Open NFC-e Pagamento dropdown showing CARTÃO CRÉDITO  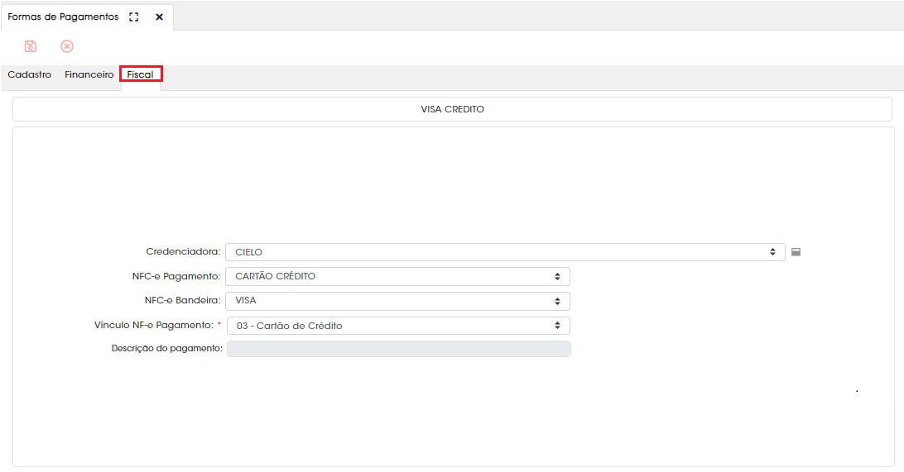tap(398, 276)
